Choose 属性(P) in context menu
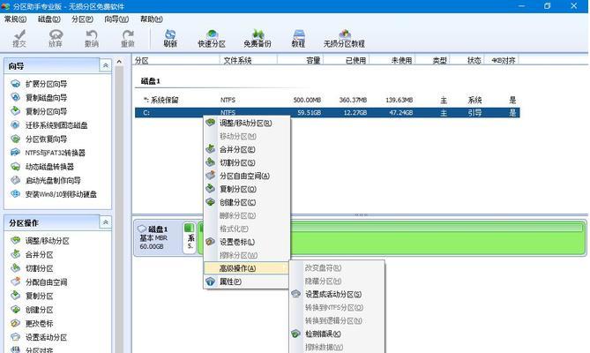The image size is (590, 353). coord(246,282)
